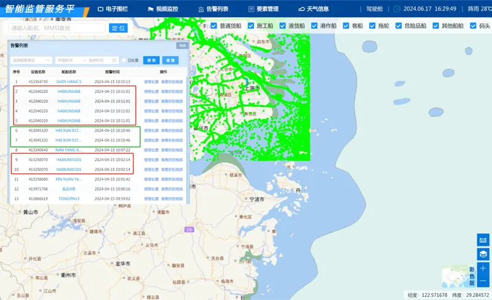492x300 pixels.
Task: Select timestamp 2024-04-15 10:15:13
Action: 113,82
